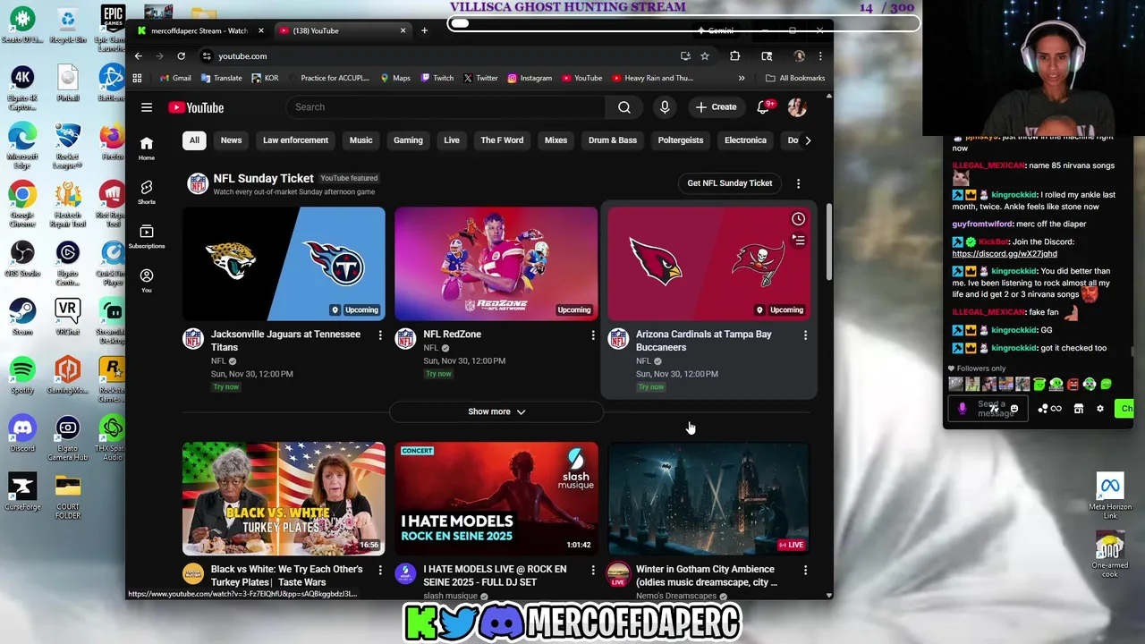Open Jaguars at Titans video thumbnail
1145x644 pixels.
point(284,264)
